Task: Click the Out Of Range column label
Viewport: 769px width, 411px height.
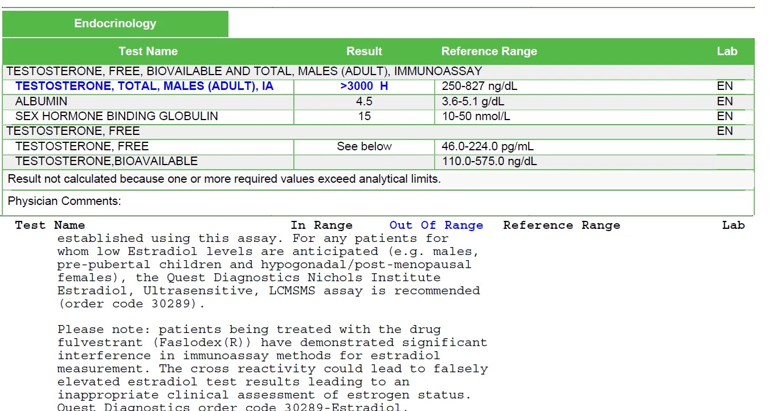Action: click(436, 225)
